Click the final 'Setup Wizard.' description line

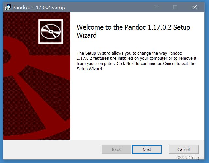point(90,69)
